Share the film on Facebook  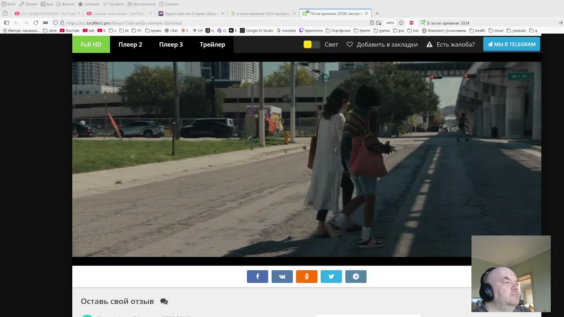pyautogui.click(x=257, y=276)
